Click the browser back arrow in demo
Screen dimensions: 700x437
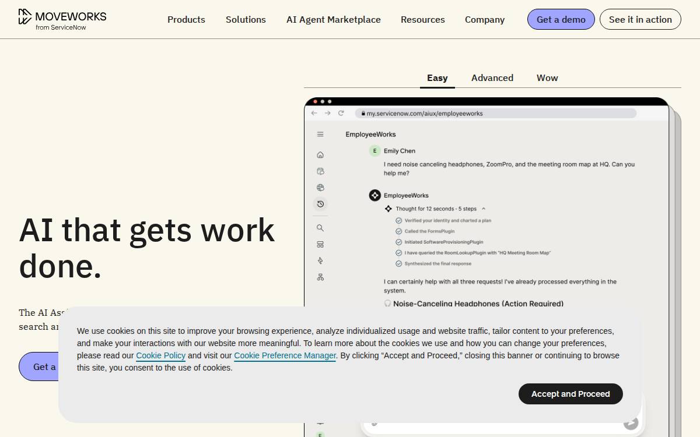314,113
